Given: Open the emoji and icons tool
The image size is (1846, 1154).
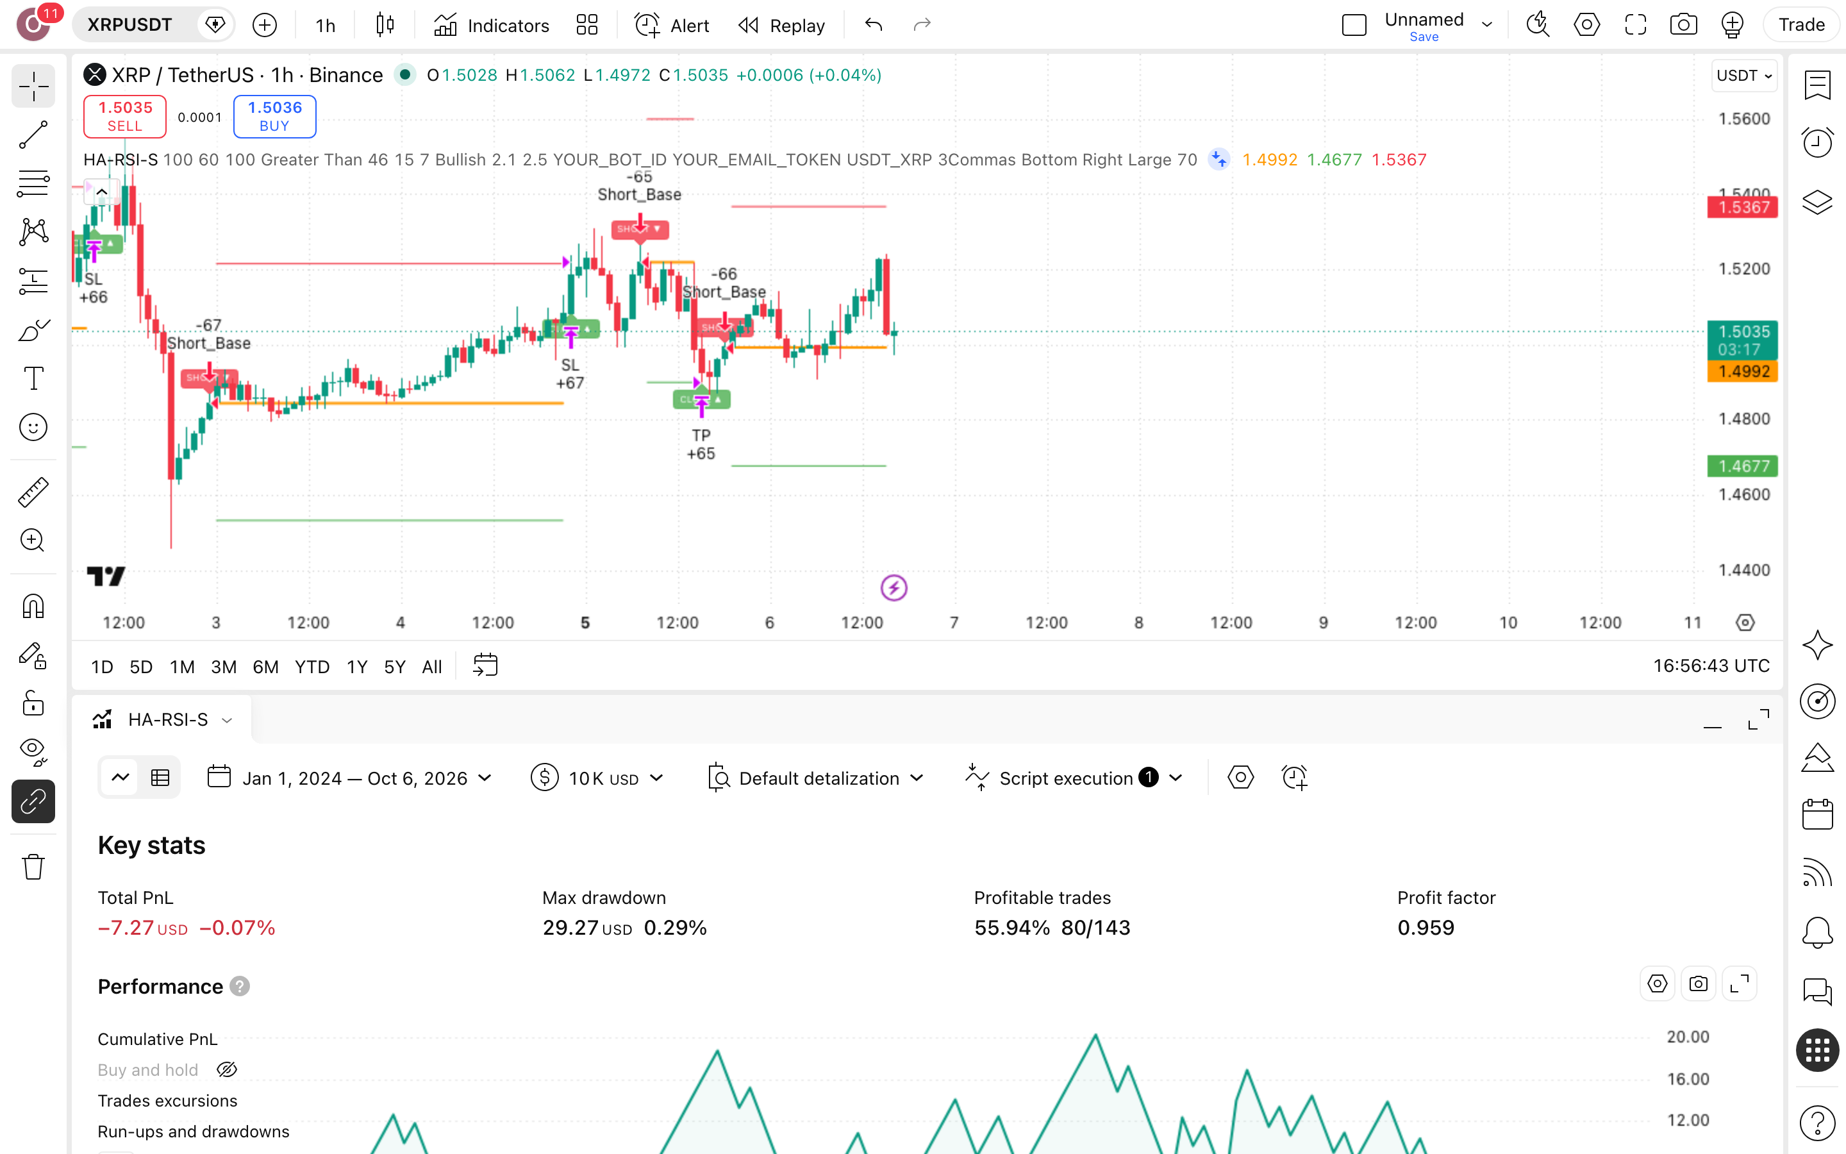Looking at the screenshot, I should (x=33, y=428).
